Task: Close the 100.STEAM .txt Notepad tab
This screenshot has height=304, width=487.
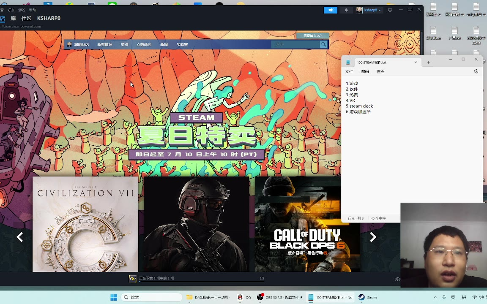Action: 416,62
